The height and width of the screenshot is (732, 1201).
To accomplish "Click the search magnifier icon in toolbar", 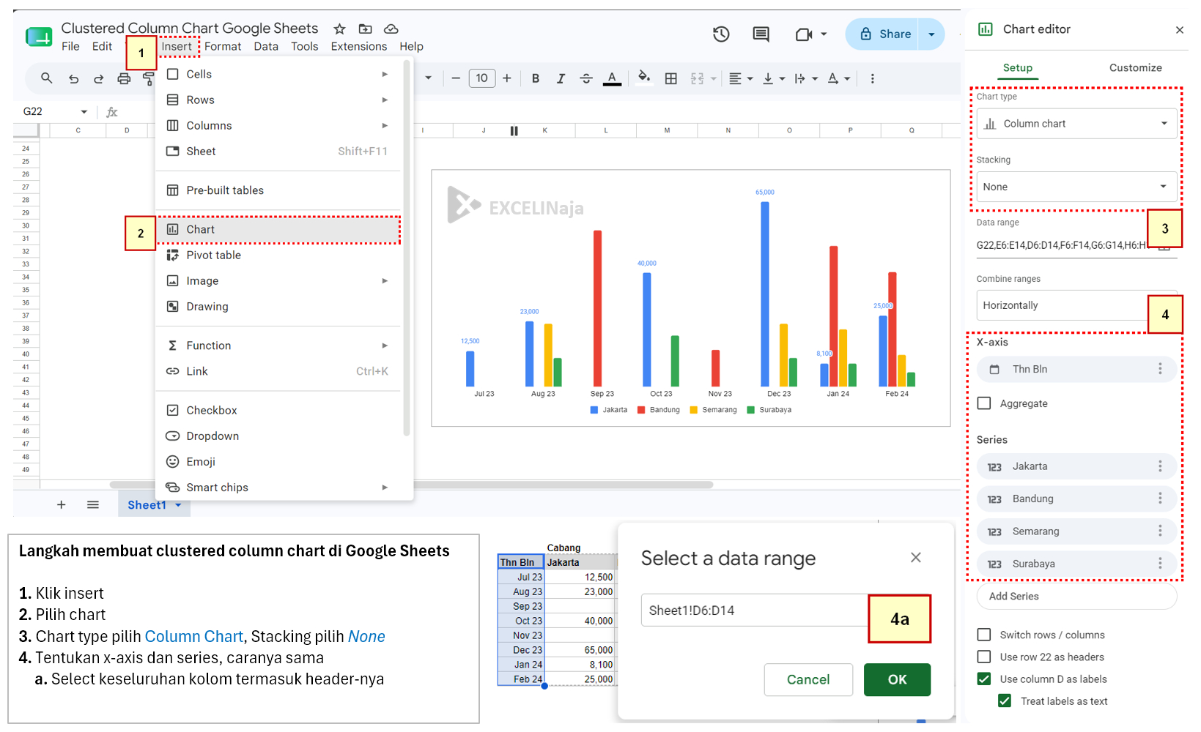I will coord(47,78).
